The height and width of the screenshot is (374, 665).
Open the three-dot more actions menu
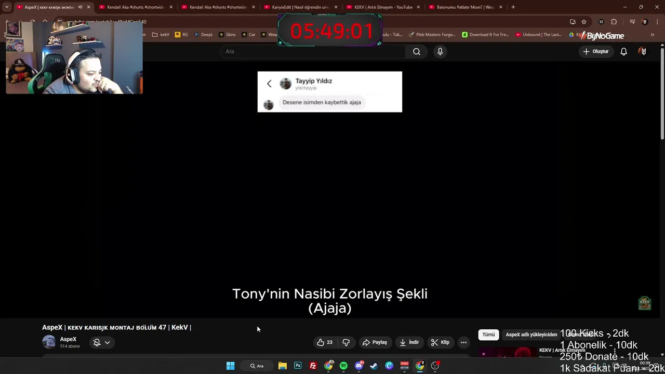coord(463,342)
